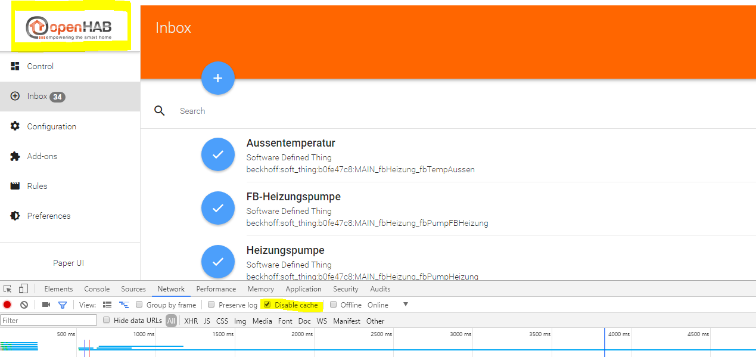Add a new Thing with the blue plus button
The image size is (756, 357).
[218, 77]
